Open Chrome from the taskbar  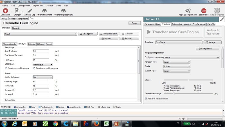55,124
